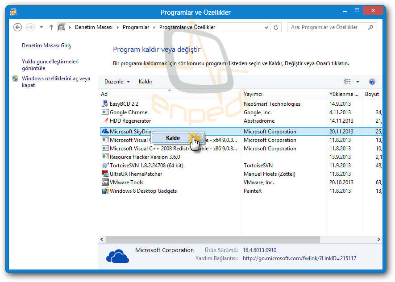Click PainteR publisher cell
This screenshot has height=282, width=395.
tap(253, 191)
